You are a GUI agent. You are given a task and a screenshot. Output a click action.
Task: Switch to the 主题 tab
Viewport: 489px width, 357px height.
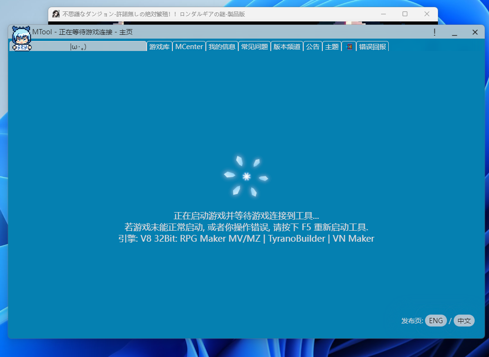click(x=332, y=47)
